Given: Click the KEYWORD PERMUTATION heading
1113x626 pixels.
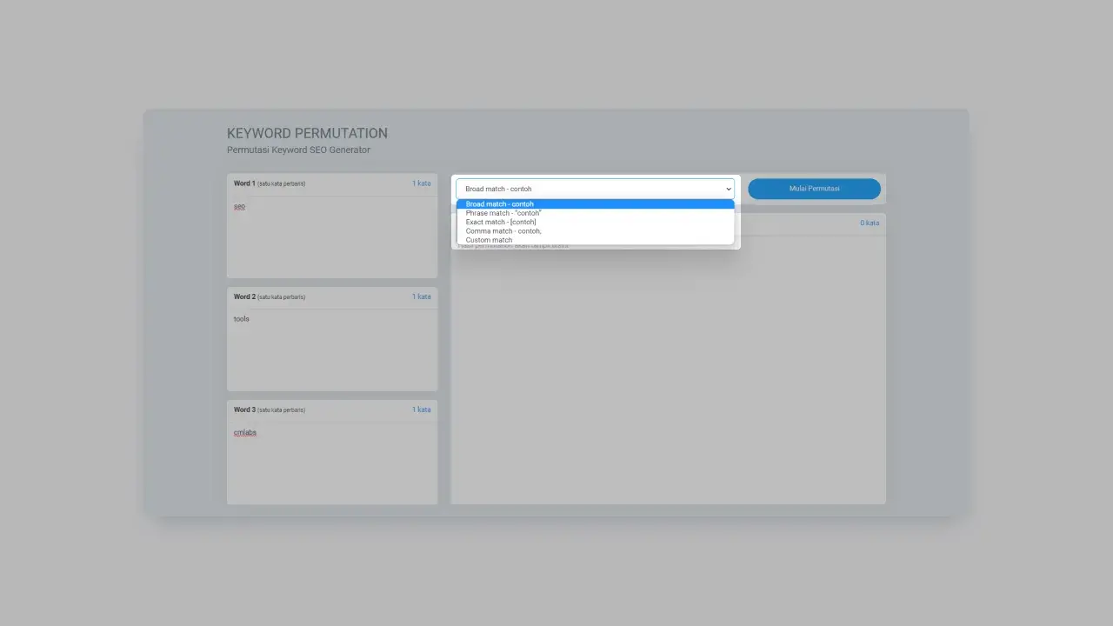Looking at the screenshot, I should [307, 133].
